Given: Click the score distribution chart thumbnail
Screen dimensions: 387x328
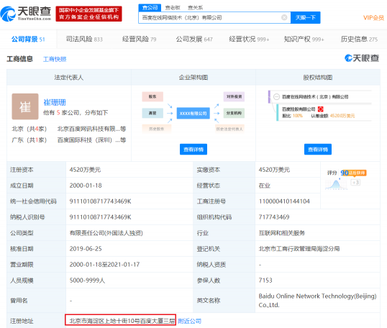Looking at the screenshot, I should pyautogui.click(x=336, y=184).
